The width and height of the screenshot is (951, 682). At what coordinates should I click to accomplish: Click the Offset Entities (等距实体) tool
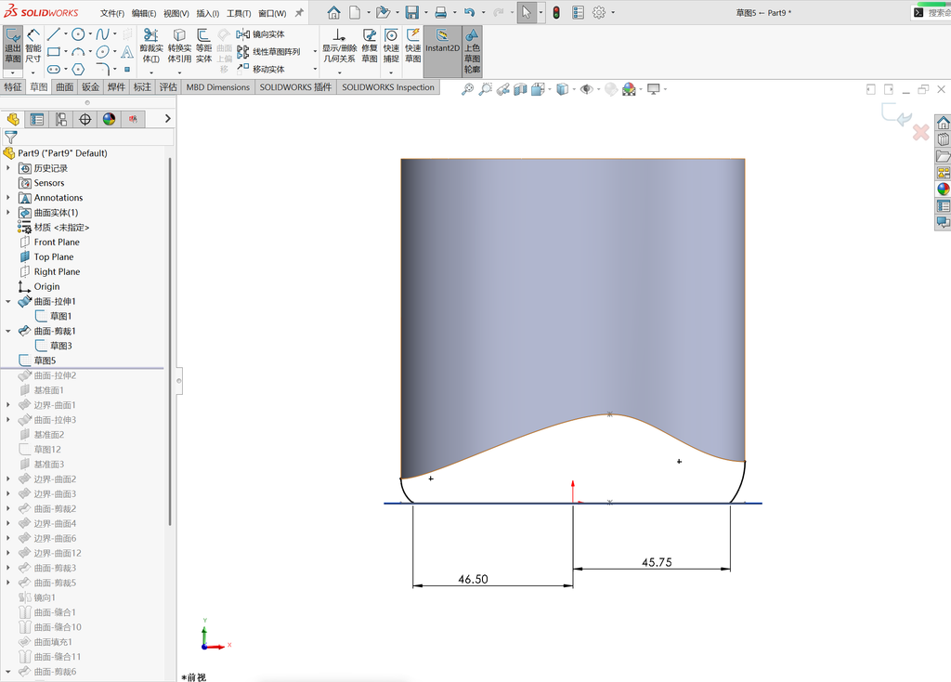203,46
